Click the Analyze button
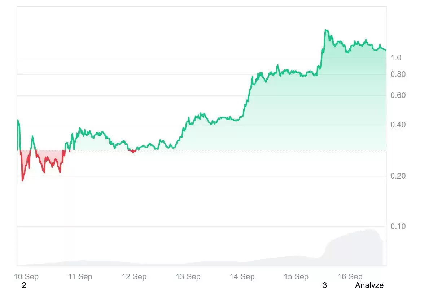The height and width of the screenshot is (288, 433). pyautogui.click(x=369, y=285)
